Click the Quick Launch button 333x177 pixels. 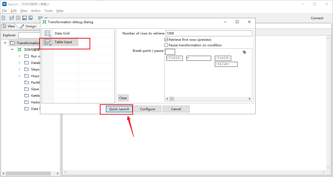point(119,109)
